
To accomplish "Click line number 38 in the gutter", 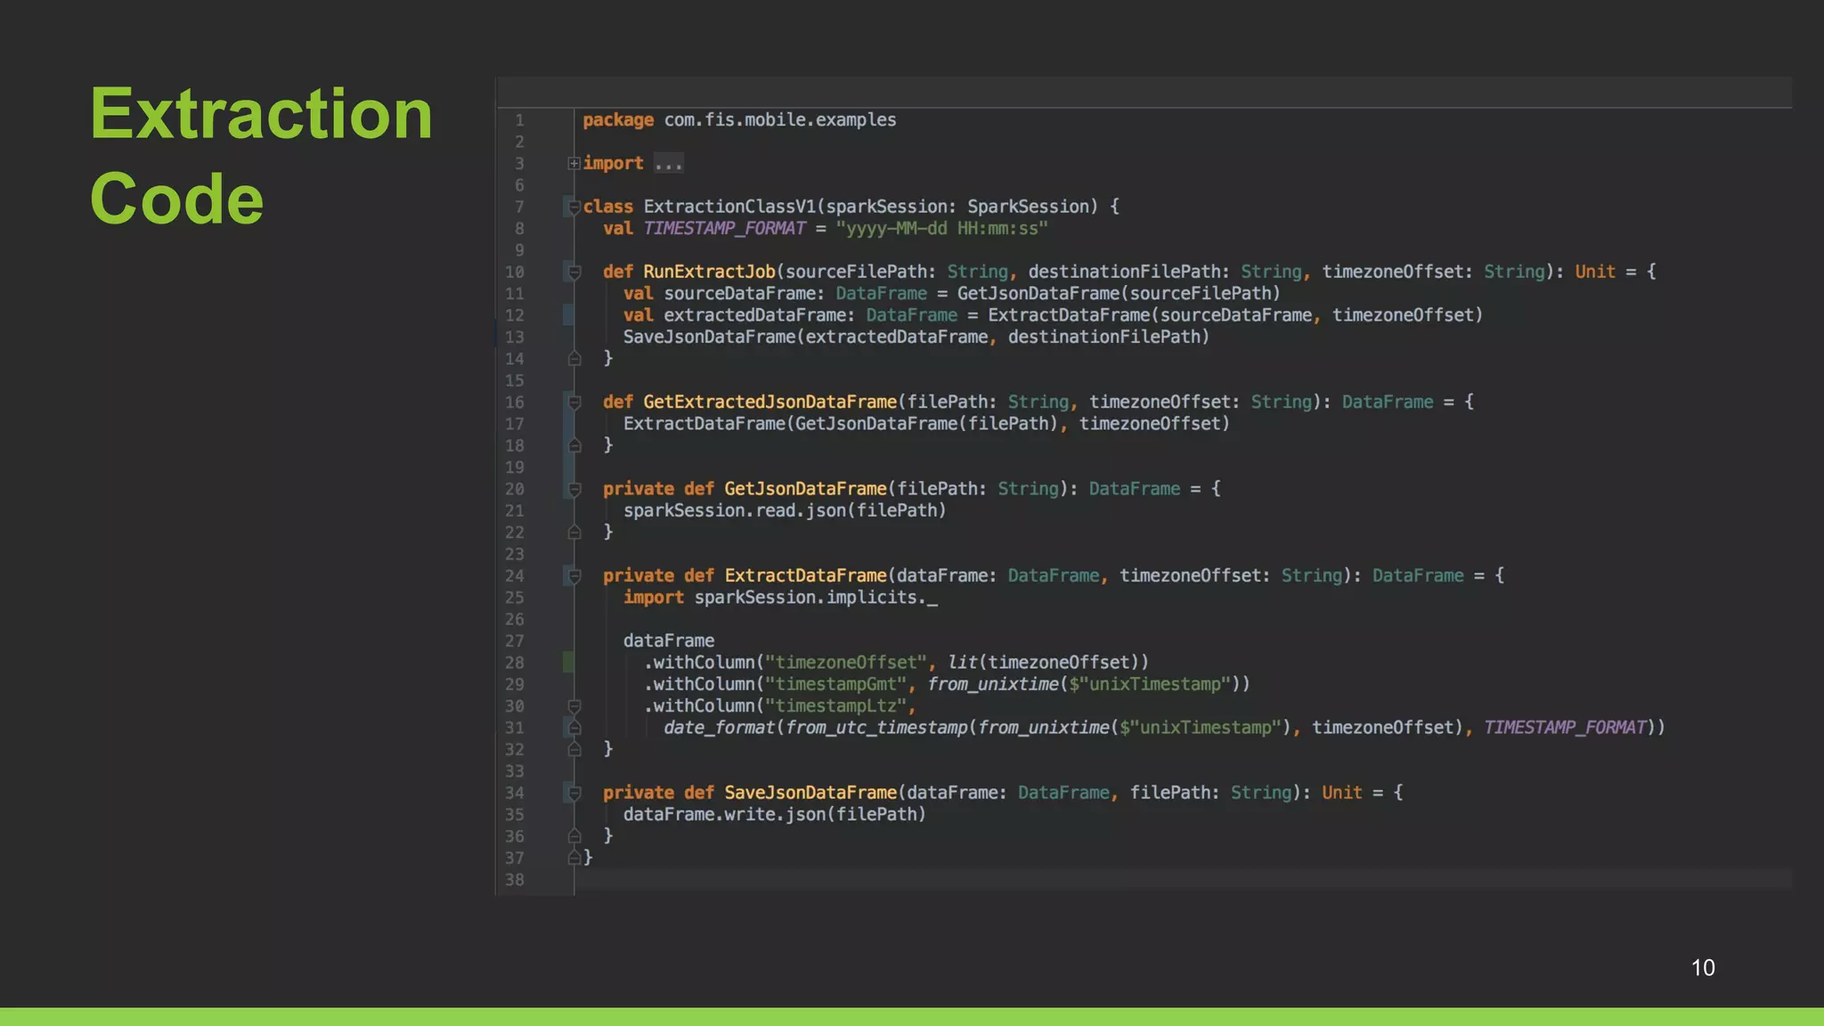I will pyautogui.click(x=515, y=880).
